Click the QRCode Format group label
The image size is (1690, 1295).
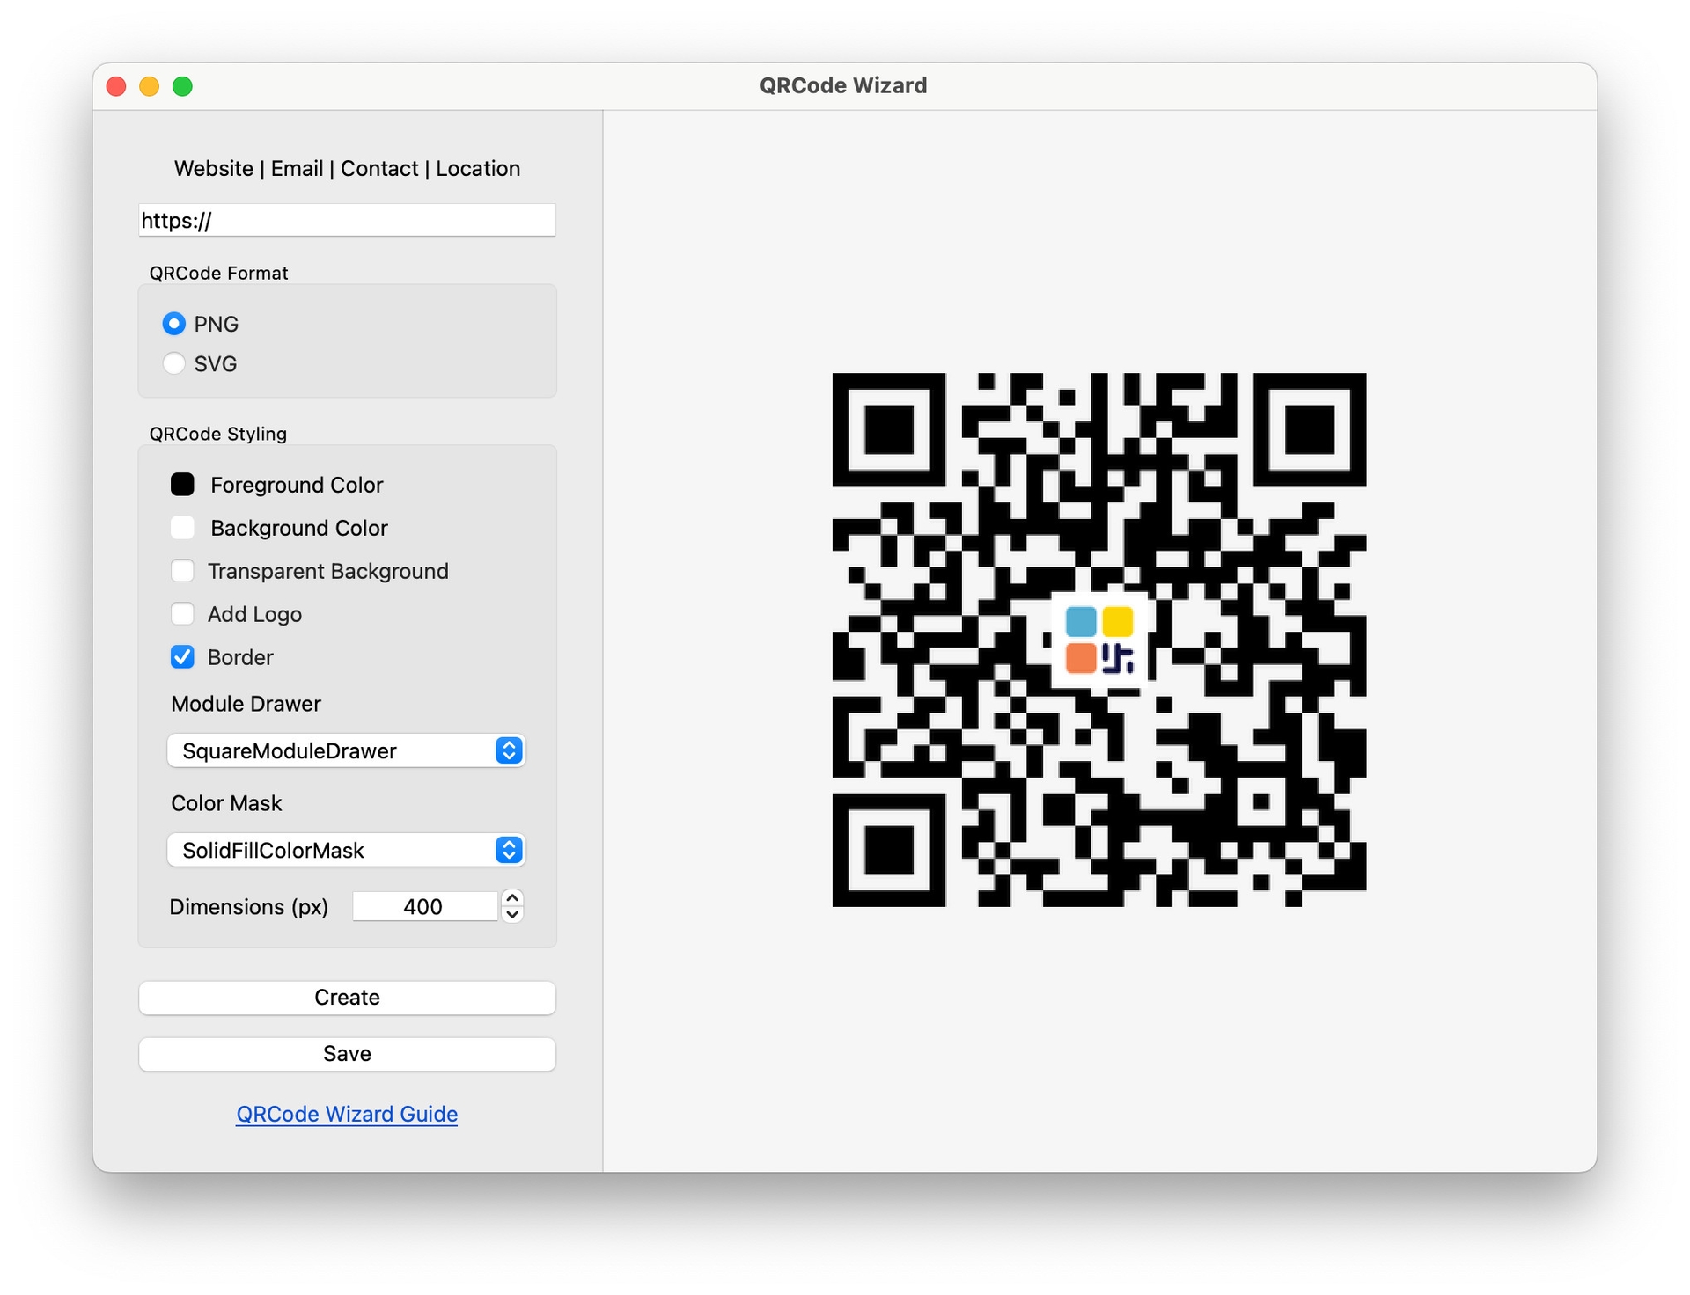(x=218, y=273)
